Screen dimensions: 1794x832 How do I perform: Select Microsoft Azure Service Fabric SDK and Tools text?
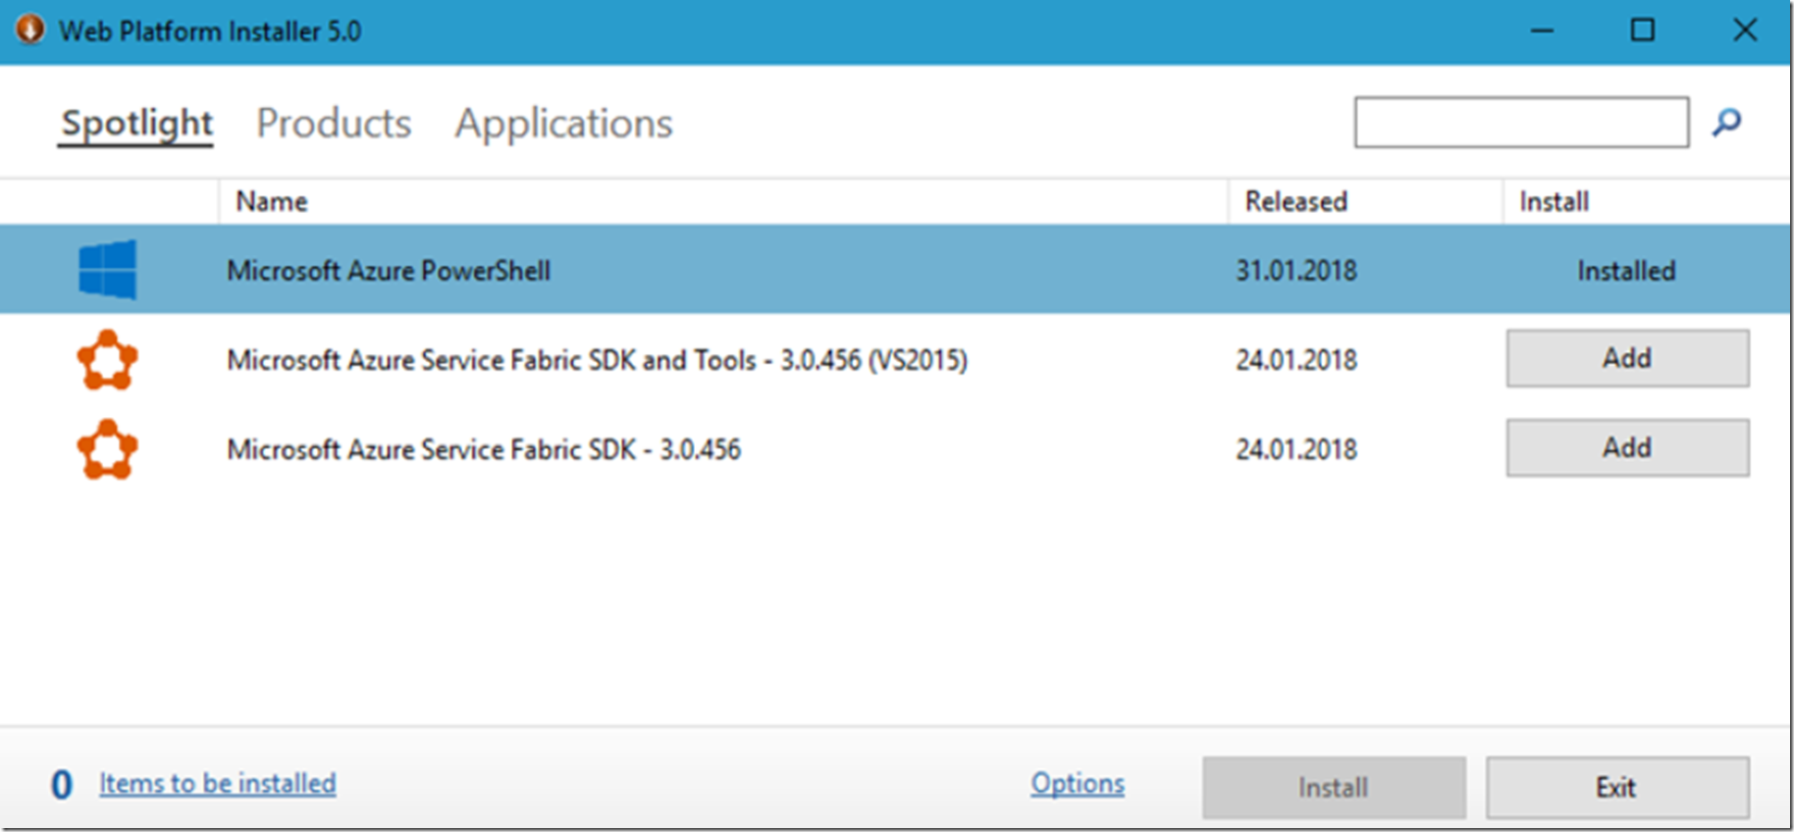point(597,360)
